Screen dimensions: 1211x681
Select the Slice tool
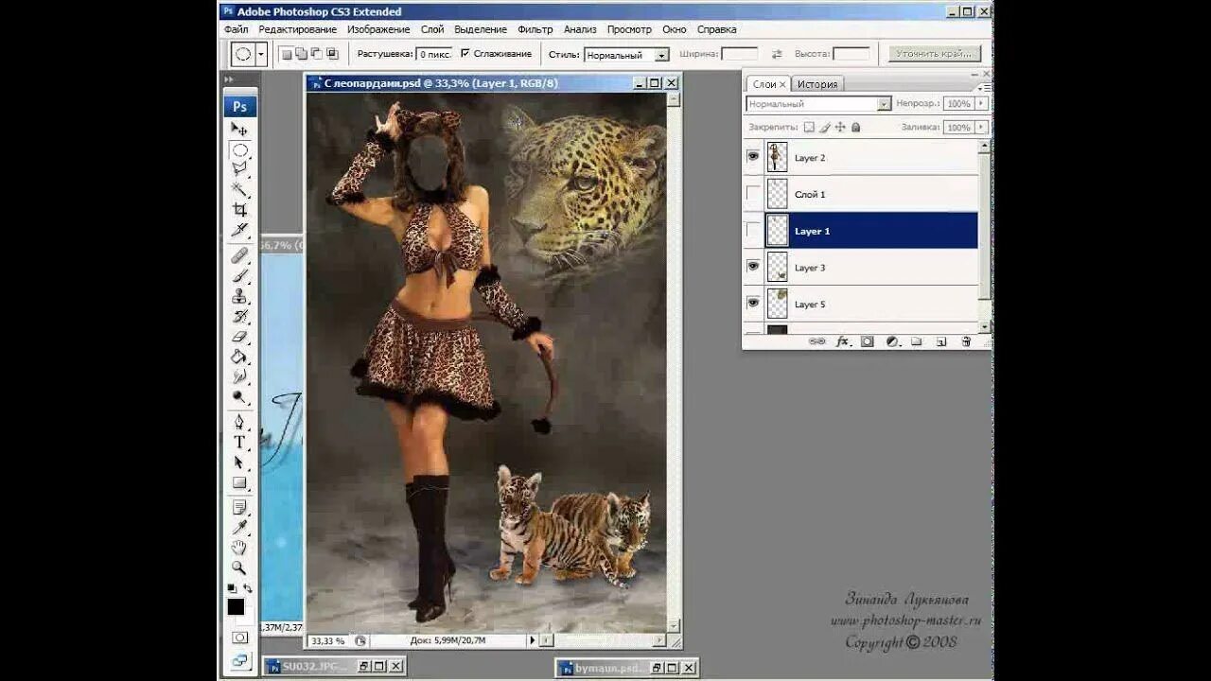point(240,230)
